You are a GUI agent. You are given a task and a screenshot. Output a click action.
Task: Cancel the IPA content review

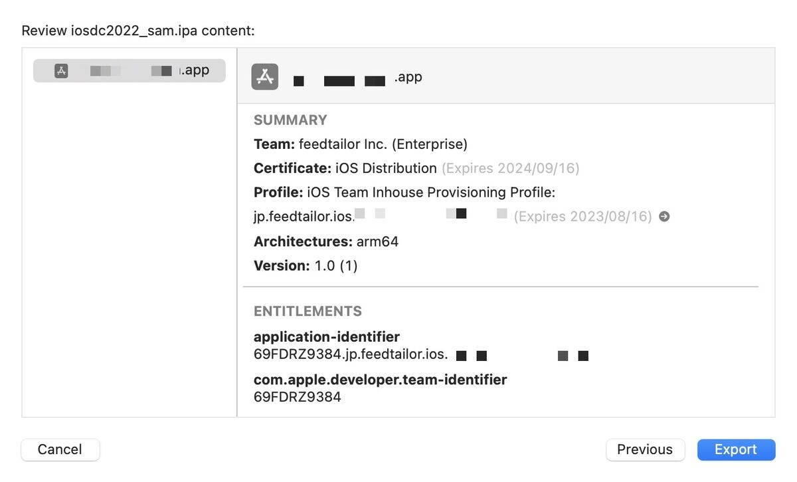click(x=60, y=449)
